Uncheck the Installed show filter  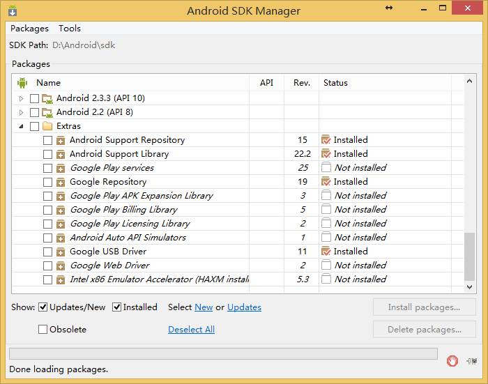(x=116, y=307)
